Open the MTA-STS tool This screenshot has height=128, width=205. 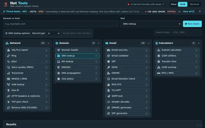(127, 84)
